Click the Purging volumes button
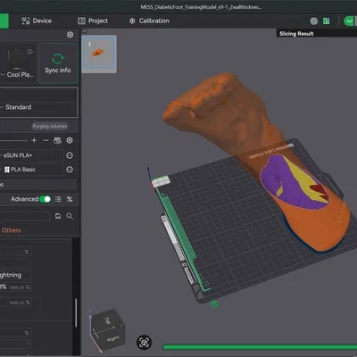This screenshot has width=357, height=357. 50,126
